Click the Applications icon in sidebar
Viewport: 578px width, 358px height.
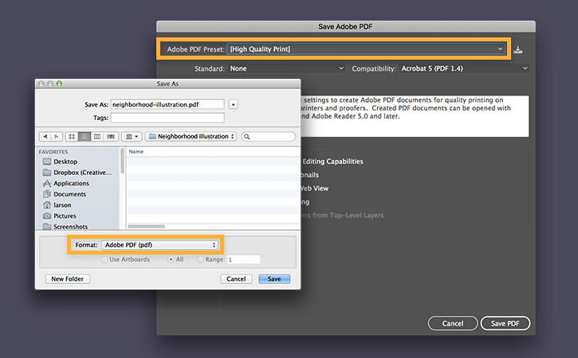tap(47, 183)
